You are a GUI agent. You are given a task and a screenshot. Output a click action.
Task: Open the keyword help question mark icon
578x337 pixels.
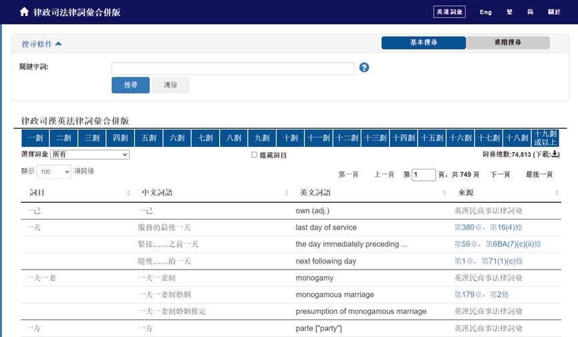[x=364, y=67]
